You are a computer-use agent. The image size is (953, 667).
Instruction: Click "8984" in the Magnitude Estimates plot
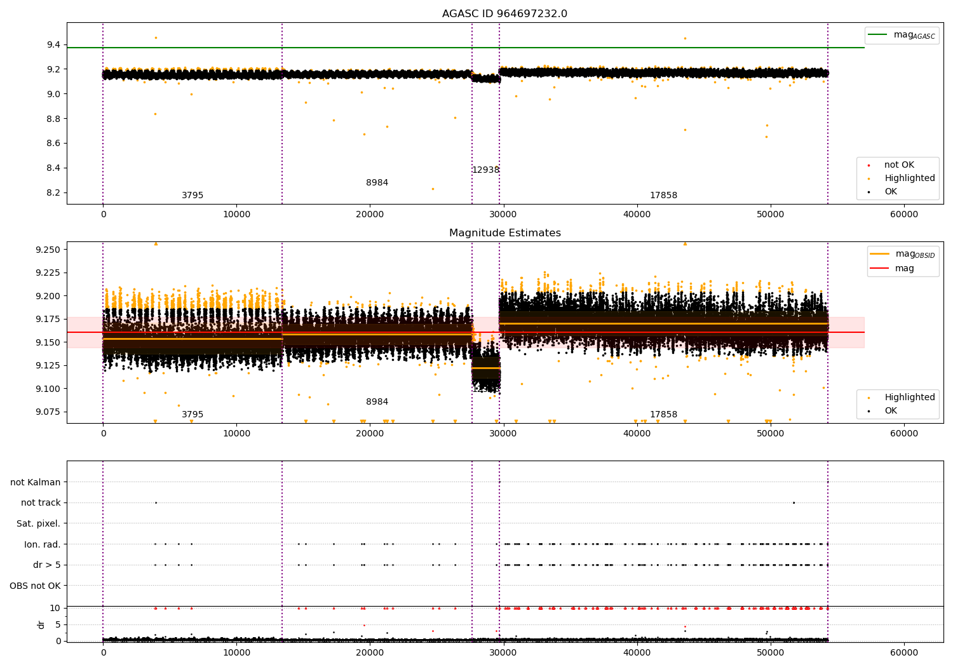(x=377, y=402)
